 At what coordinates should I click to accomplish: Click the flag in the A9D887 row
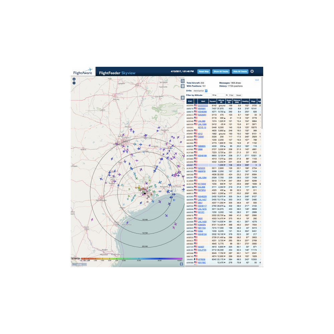[195, 165]
